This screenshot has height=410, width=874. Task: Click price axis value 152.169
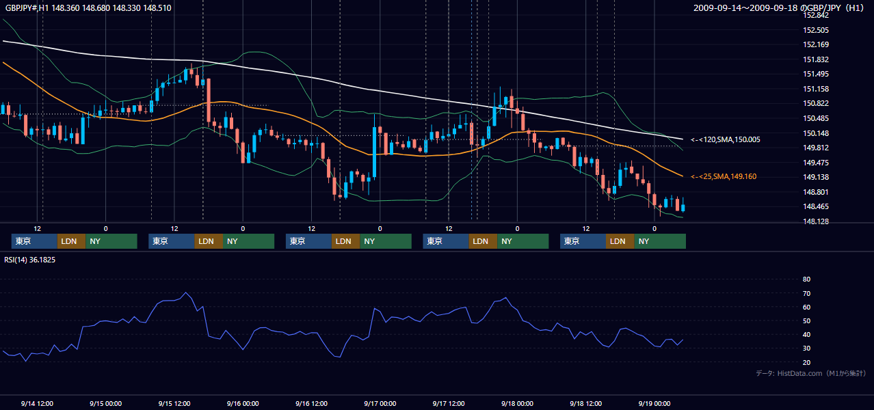coord(816,45)
